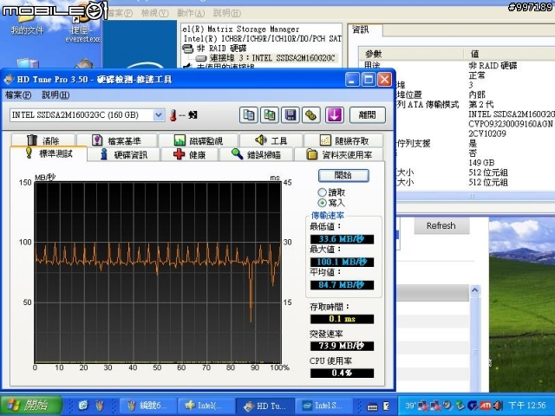Click the purple down-arrow icon in HD Tune
555x416 pixels.
click(x=334, y=115)
